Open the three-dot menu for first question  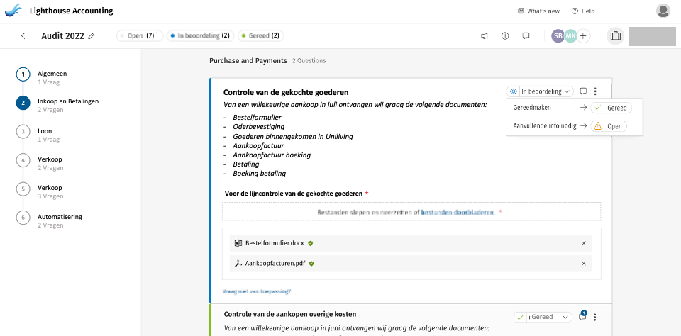[x=595, y=91]
